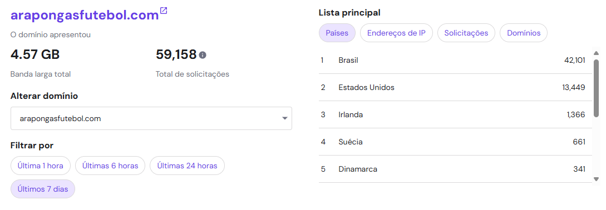
Task: Toggle the Últimos 7 dias filter
Action: 43,189
